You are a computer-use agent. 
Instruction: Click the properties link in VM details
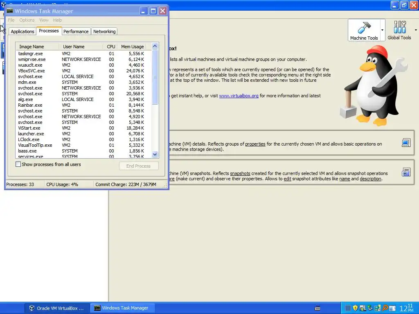coord(255,144)
